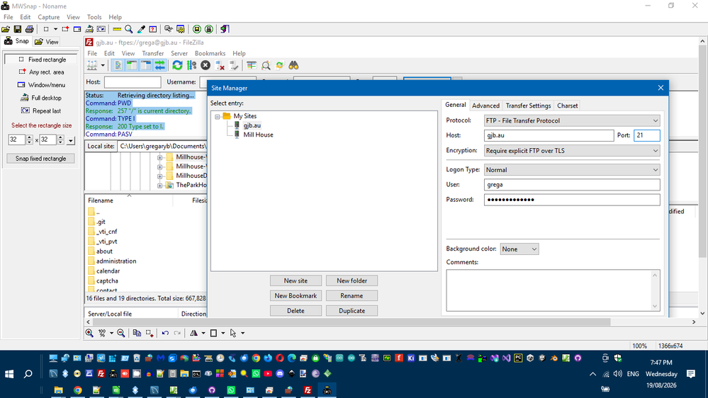708x398 pixels.
Task: Open MWSnap settings gear window icon
Action: (x=180, y=29)
